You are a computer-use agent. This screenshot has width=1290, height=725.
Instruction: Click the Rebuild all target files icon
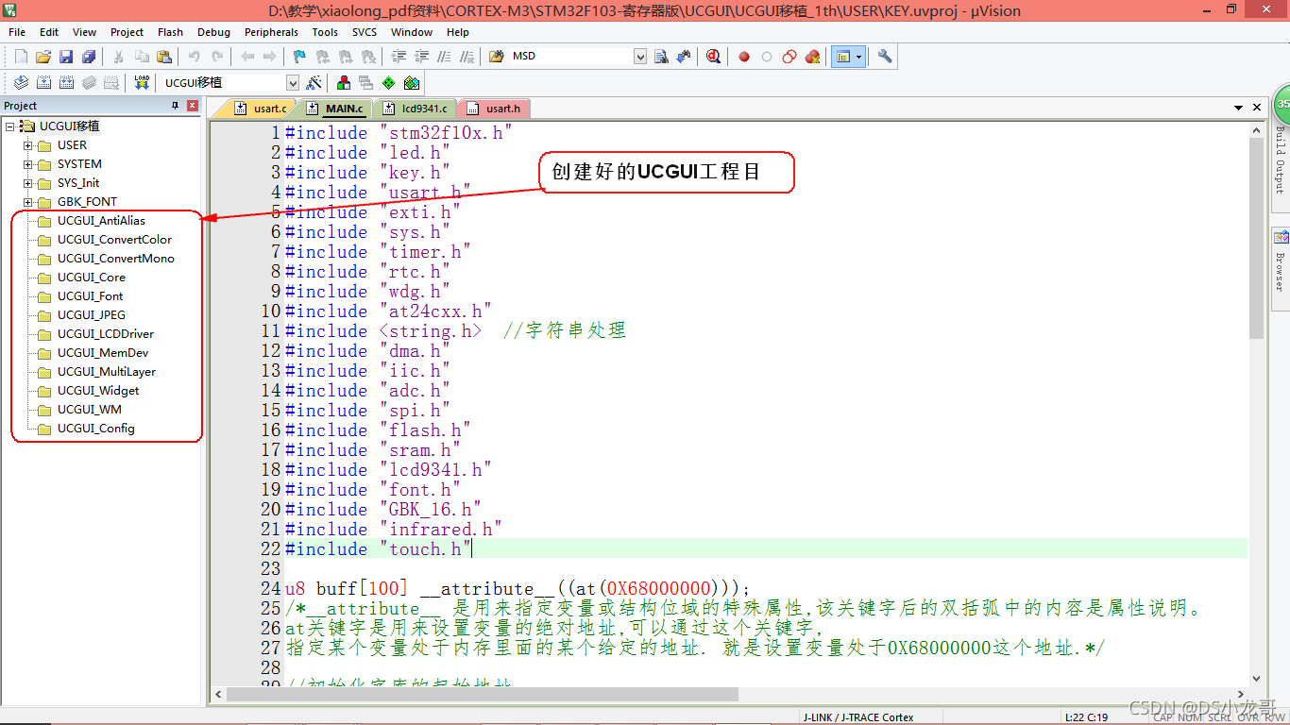pos(66,82)
